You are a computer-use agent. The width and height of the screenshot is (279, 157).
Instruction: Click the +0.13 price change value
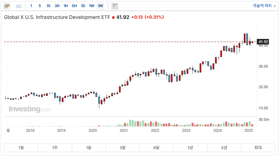point(137,17)
